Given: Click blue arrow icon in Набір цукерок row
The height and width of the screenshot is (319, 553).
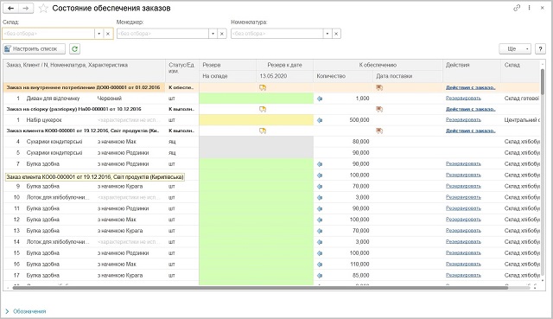Looking at the screenshot, I should pos(320,120).
